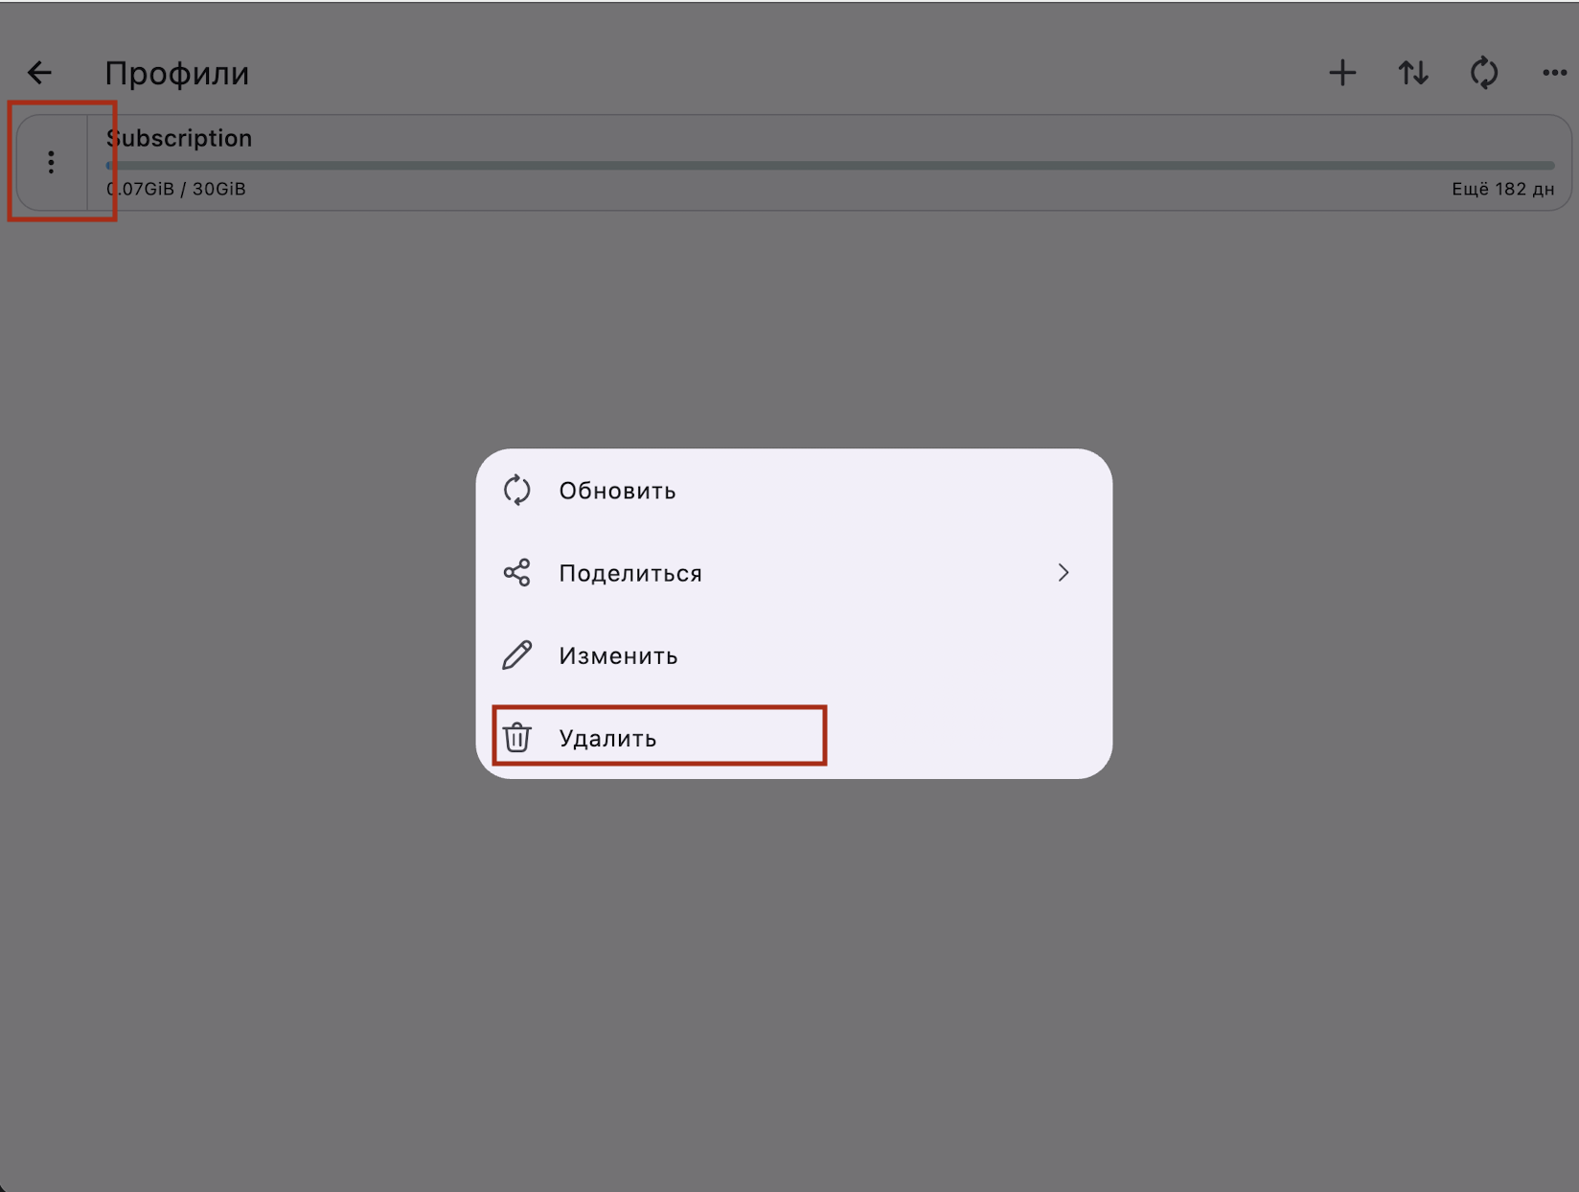The width and height of the screenshot is (1579, 1192).
Task: Click the 0.07GiB / 30GiB usage text
Action: (176, 189)
